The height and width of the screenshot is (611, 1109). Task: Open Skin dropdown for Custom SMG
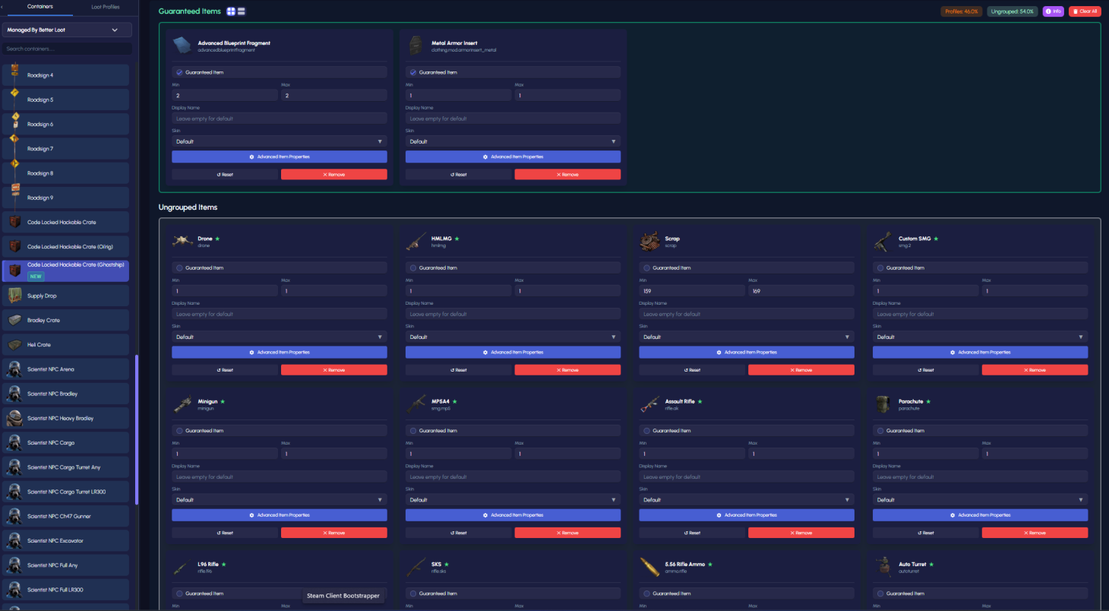pos(980,337)
